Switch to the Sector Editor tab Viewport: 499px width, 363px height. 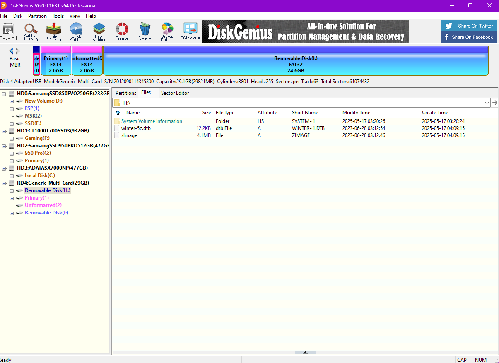(175, 93)
